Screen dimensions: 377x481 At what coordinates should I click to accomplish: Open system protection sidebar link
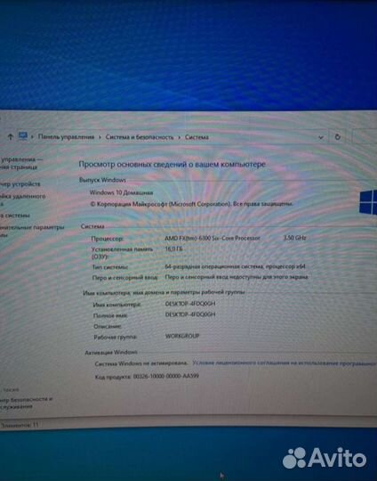[x=15, y=216]
